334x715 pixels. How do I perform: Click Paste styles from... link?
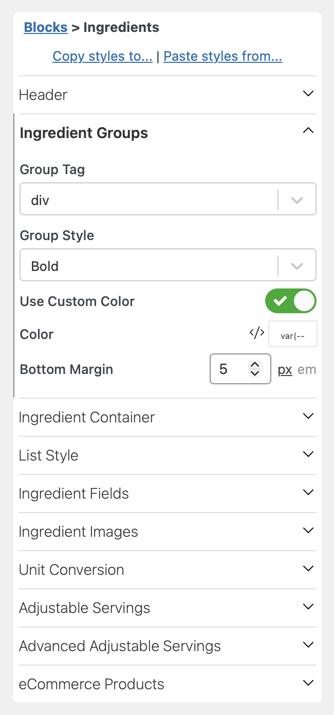point(223,56)
